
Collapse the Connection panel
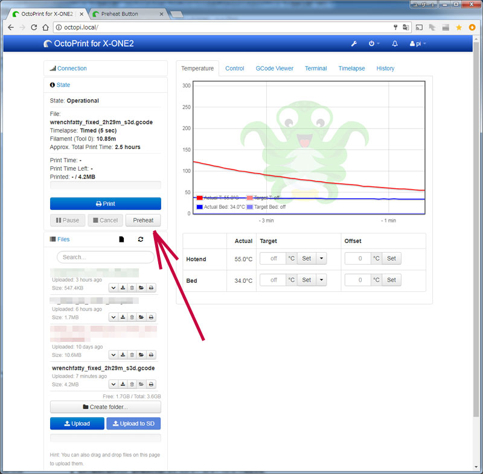[x=71, y=68]
